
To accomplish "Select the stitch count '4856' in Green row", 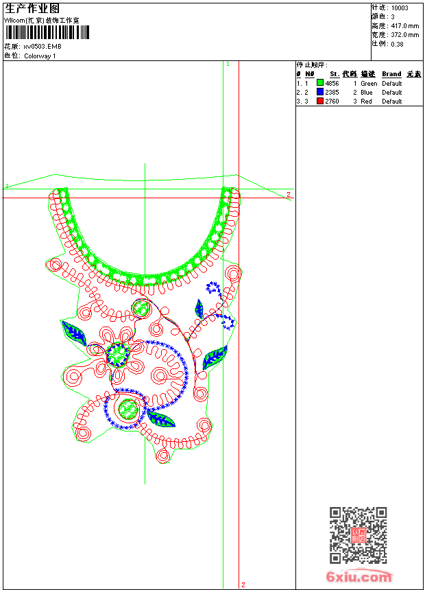I will [332, 84].
